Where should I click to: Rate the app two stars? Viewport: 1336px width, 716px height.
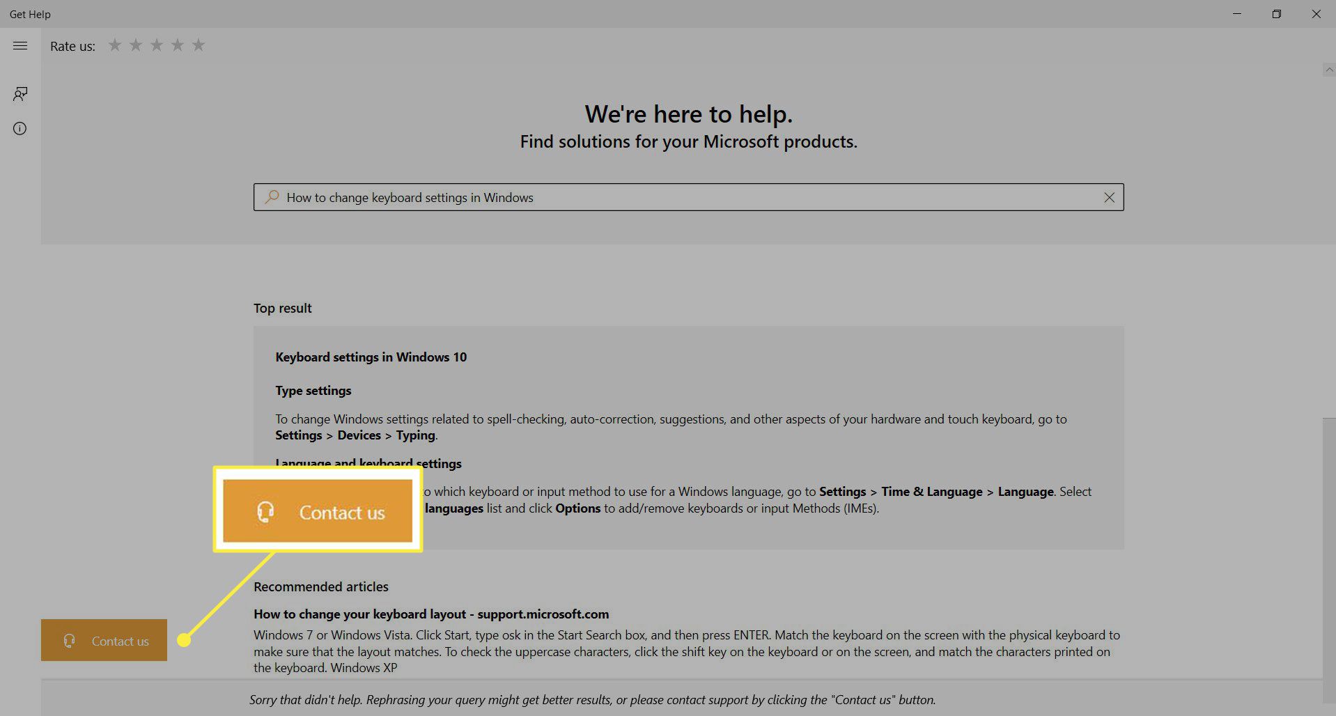pos(136,45)
